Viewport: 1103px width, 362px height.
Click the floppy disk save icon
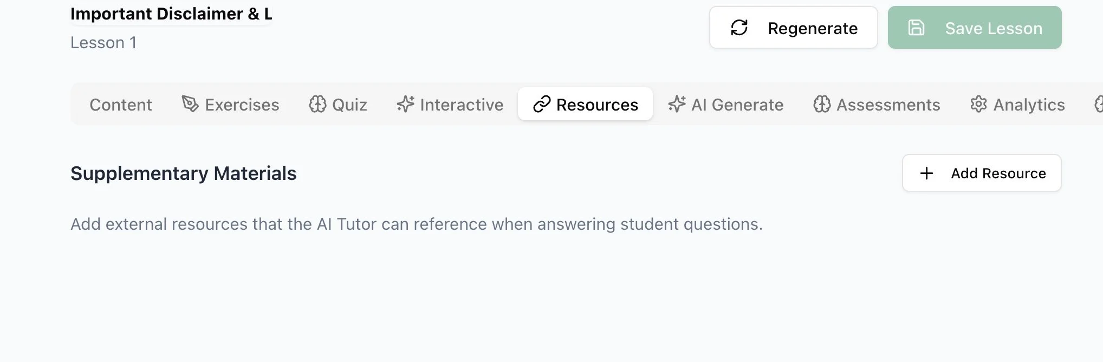(916, 28)
